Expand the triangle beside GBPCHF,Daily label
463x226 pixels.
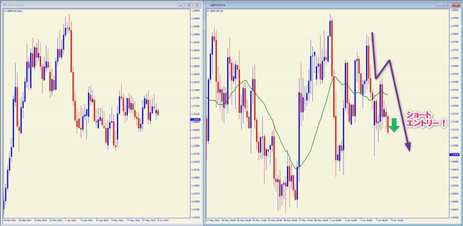click(5, 11)
